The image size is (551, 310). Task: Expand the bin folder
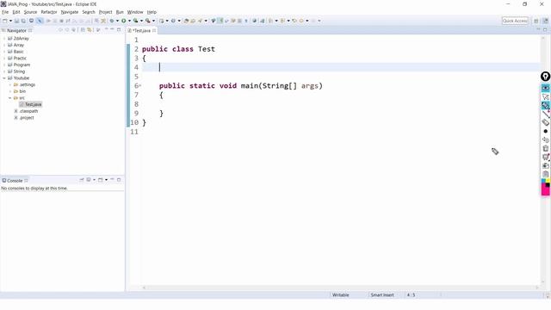tap(9, 91)
